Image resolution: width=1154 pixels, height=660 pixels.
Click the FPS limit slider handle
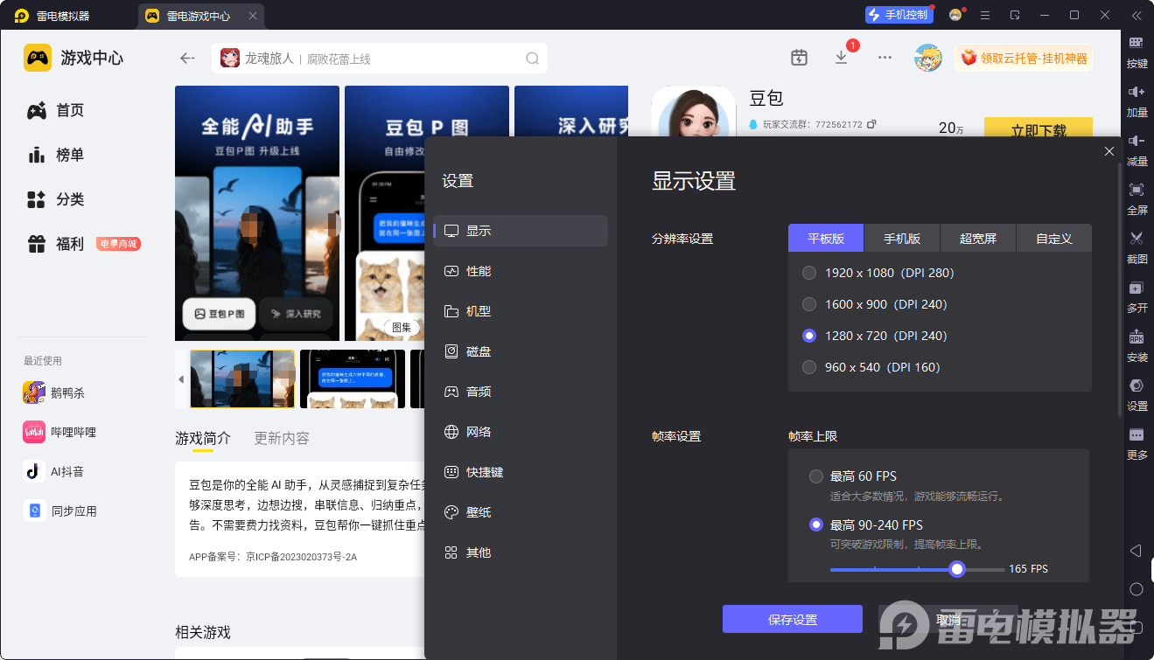point(957,569)
